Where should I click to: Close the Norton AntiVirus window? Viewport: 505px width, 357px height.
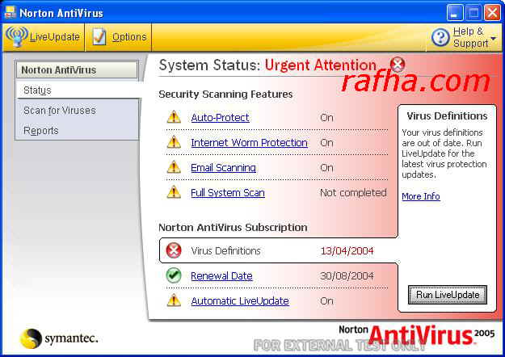(x=492, y=13)
